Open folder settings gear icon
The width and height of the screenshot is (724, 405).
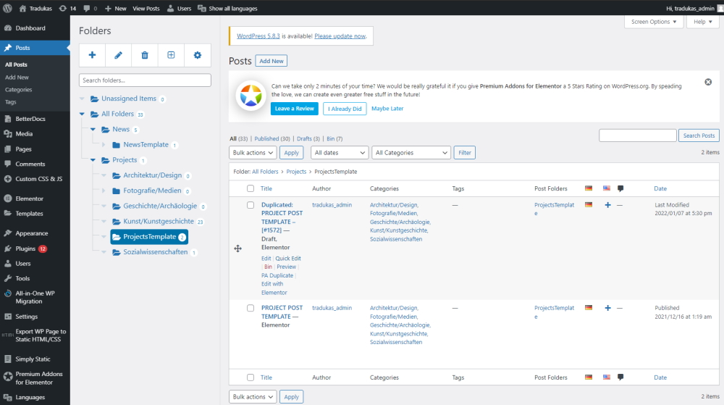point(198,55)
